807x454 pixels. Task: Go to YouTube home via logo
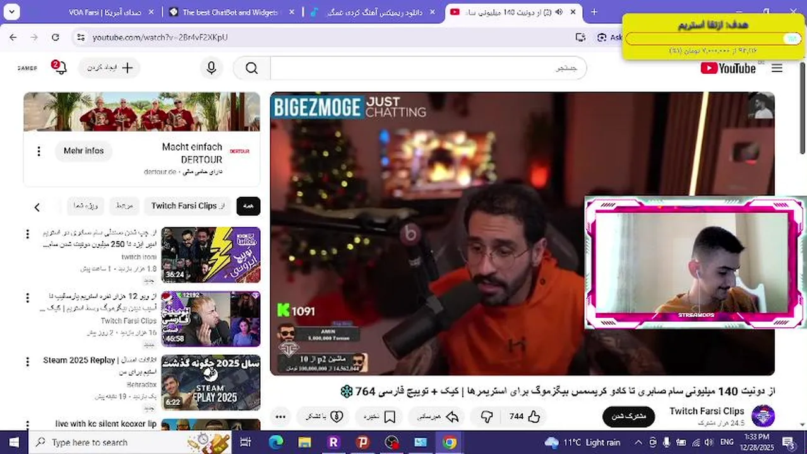pos(728,68)
